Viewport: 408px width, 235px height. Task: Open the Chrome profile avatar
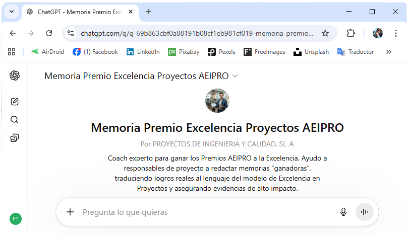pyautogui.click(x=378, y=33)
